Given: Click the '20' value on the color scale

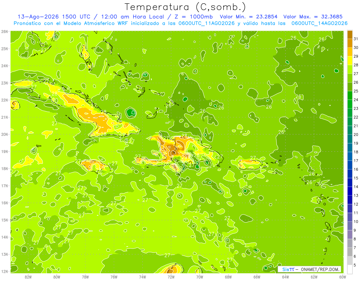Looking at the screenshot, I should point(356,135).
